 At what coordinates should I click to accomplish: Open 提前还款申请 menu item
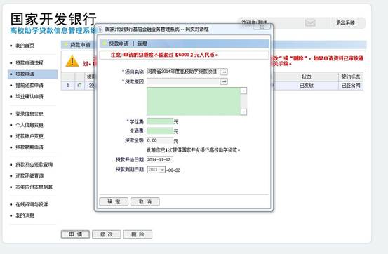pyautogui.click(x=29, y=85)
